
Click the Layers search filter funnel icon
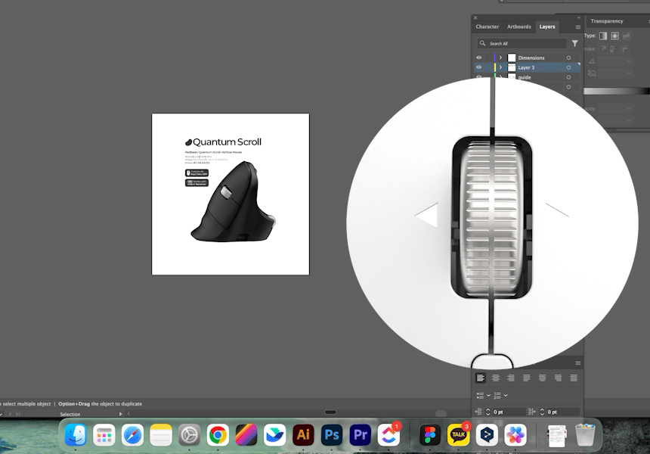(575, 43)
